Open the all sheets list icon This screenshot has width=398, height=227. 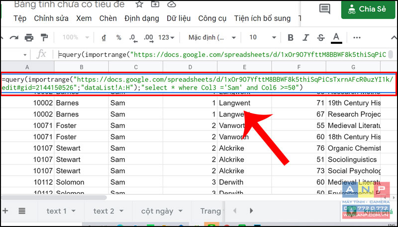click(22, 211)
